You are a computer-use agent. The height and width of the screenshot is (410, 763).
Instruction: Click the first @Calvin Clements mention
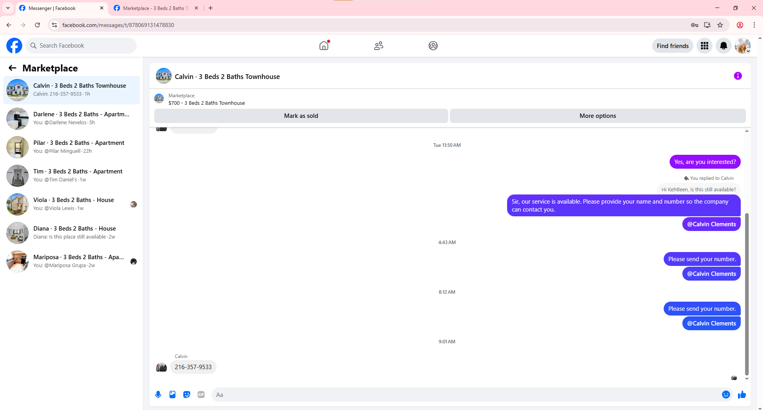pyautogui.click(x=711, y=224)
